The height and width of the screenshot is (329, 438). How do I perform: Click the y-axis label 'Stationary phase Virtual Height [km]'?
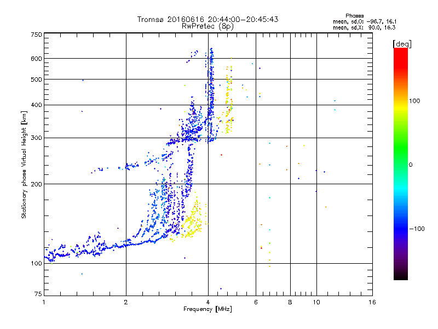[24, 164]
